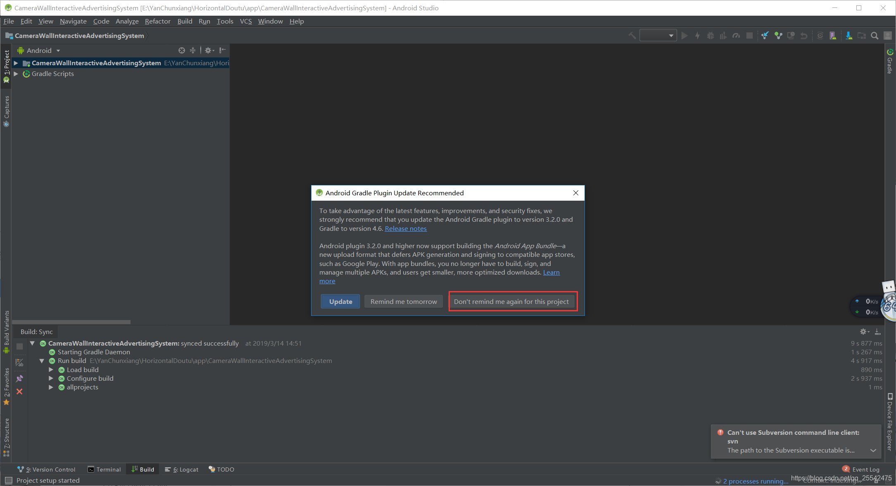
Task: Open the VCS menu
Action: (x=246, y=21)
